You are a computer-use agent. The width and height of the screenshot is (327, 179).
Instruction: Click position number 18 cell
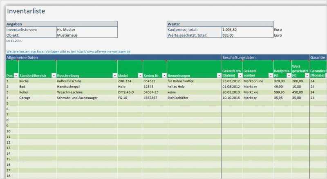pyautogui.click(x=12, y=176)
